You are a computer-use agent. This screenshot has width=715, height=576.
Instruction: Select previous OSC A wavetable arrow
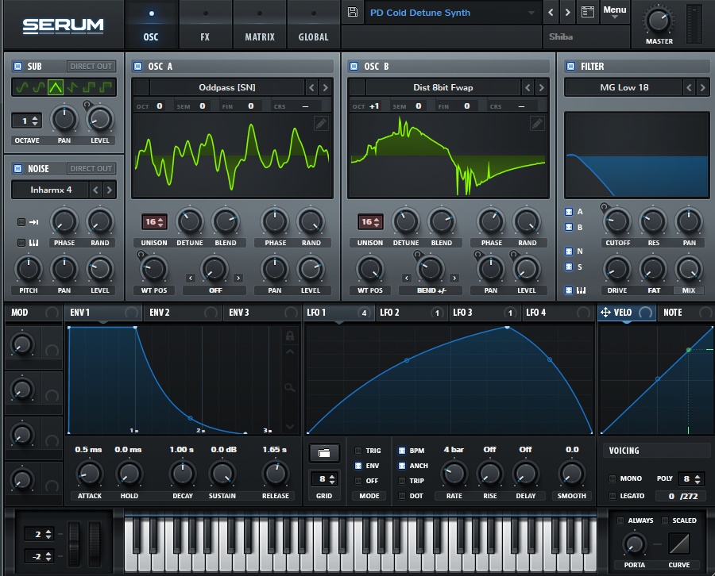(312, 87)
